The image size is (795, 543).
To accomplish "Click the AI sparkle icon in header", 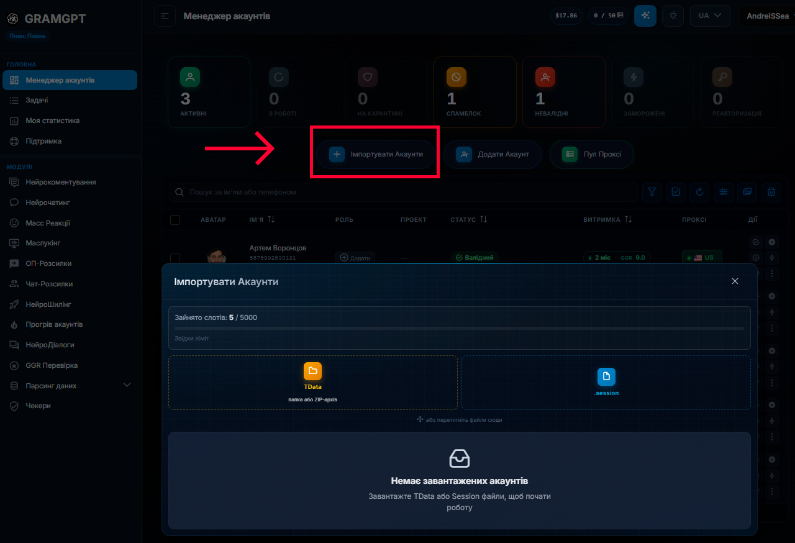I will pos(645,16).
